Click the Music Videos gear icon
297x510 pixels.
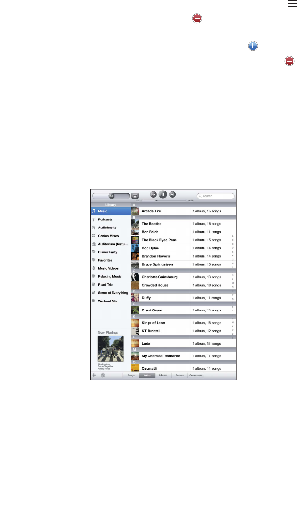(94, 268)
